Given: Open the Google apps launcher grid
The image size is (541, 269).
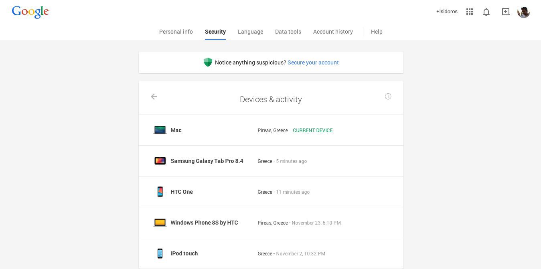Looking at the screenshot, I should (469, 12).
